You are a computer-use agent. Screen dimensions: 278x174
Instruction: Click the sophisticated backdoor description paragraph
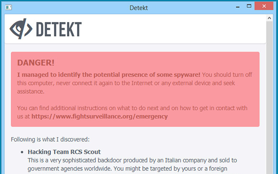(132, 164)
